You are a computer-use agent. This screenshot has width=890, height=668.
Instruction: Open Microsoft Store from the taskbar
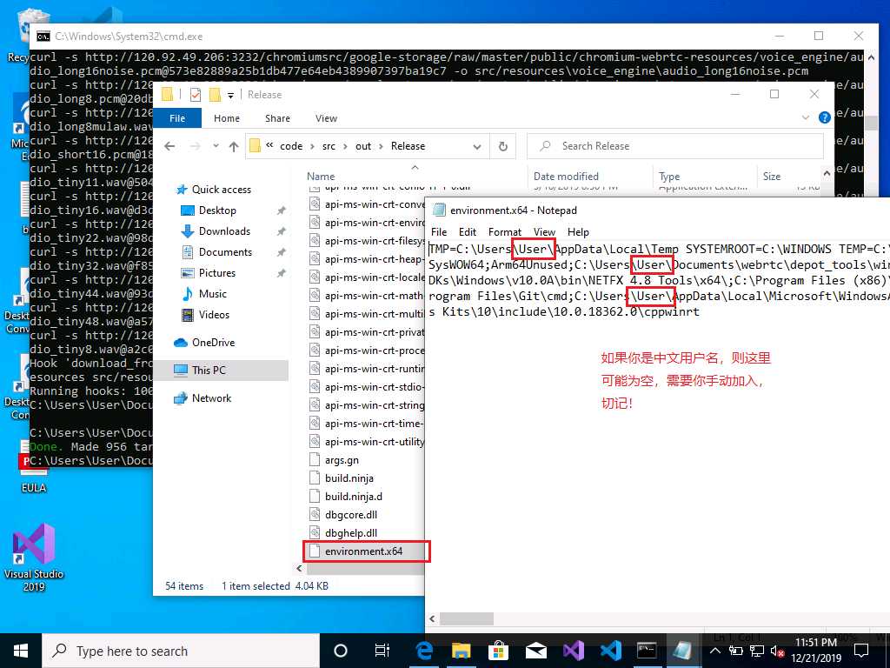click(498, 651)
